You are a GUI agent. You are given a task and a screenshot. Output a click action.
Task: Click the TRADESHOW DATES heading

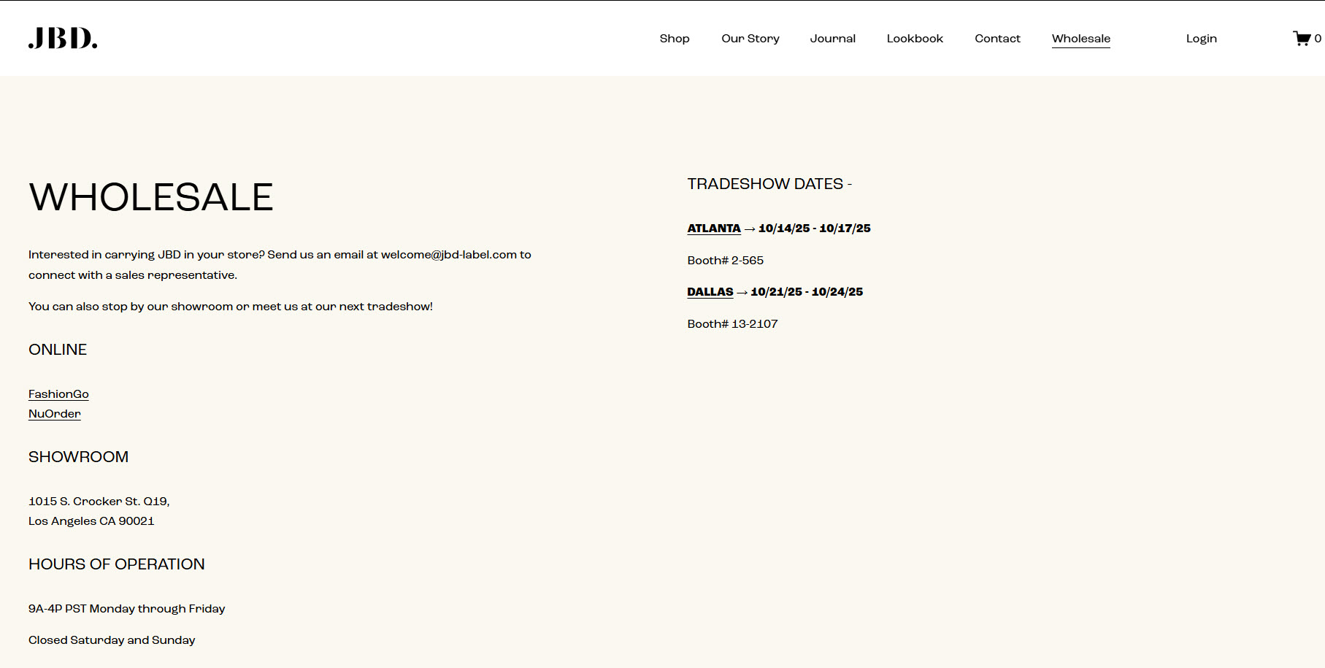tap(769, 184)
